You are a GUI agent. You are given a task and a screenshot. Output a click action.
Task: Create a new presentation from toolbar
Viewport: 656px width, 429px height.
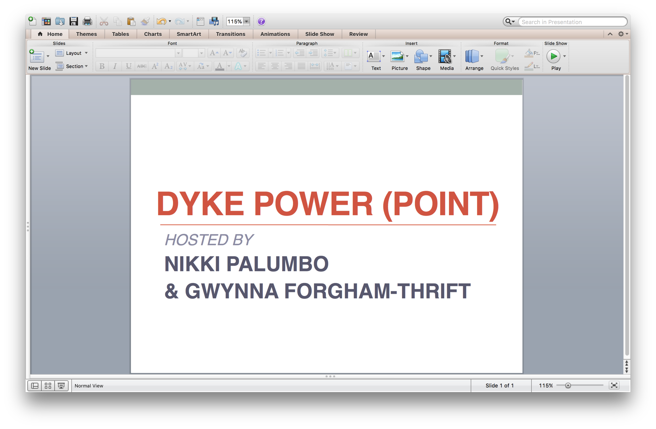pos(32,21)
